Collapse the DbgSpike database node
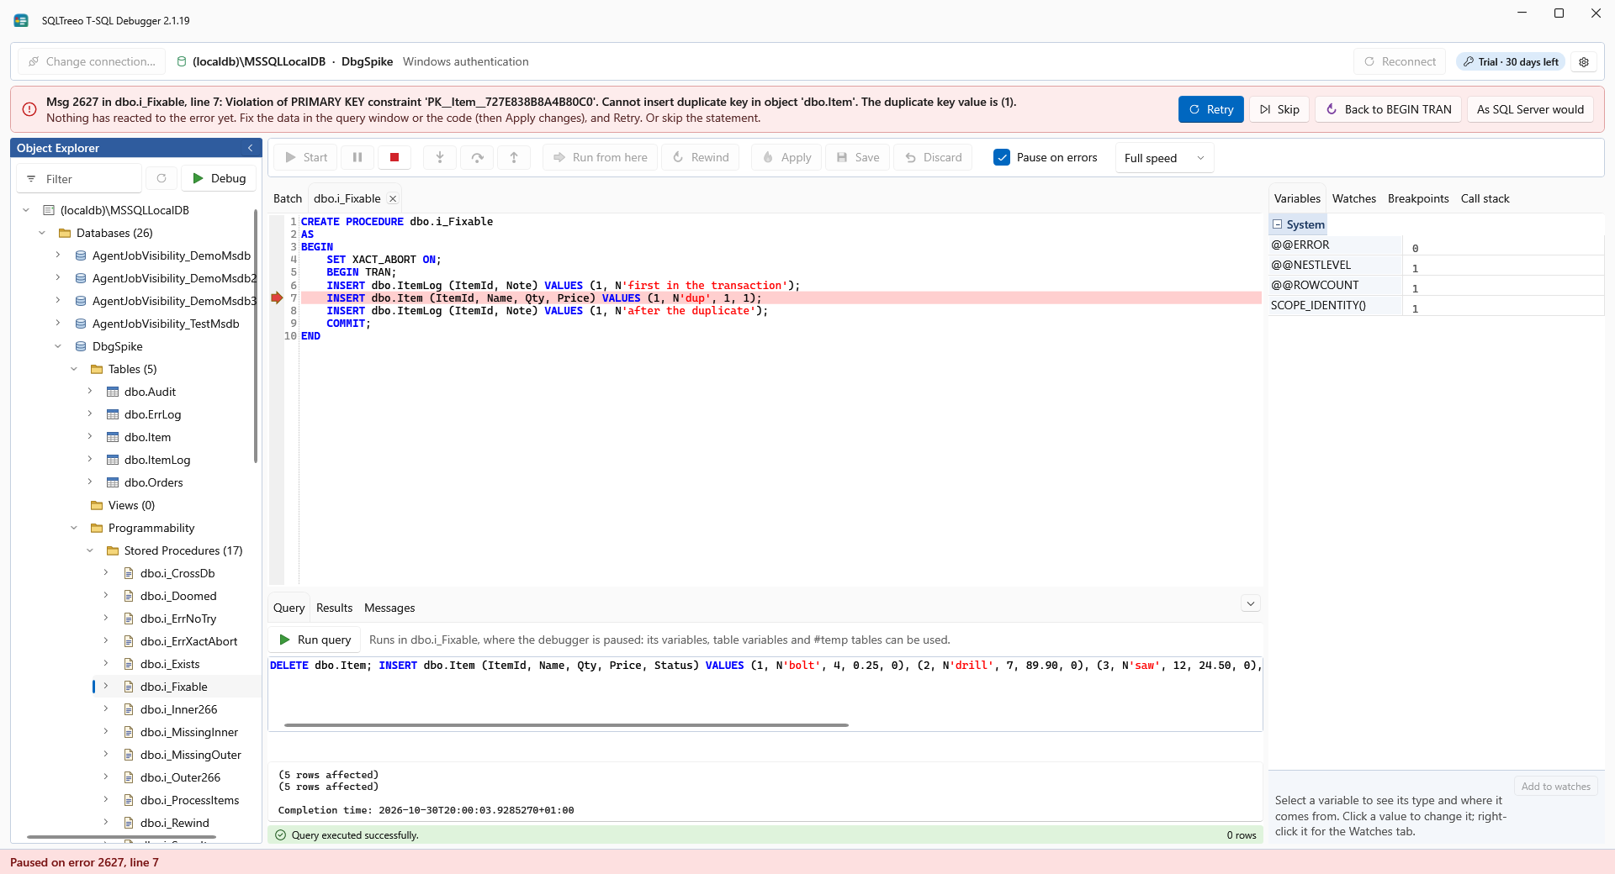 click(58, 346)
